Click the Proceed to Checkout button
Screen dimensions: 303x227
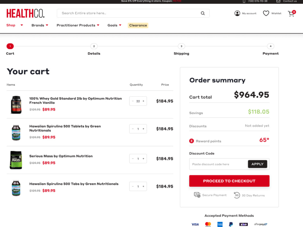pos(229,181)
